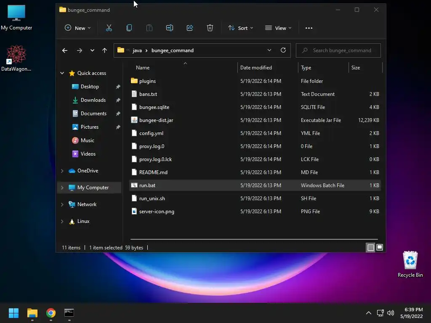The width and height of the screenshot is (431, 323).
Task: Sort by the Name column header
Action: tap(143, 68)
